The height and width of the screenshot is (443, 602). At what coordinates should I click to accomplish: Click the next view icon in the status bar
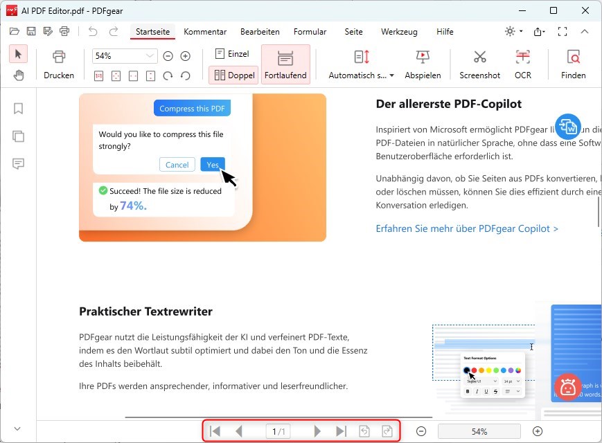(387, 431)
